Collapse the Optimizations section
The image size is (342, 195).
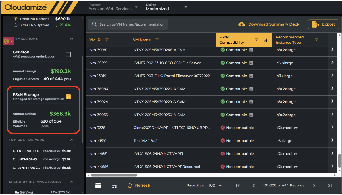(x=72, y=39)
